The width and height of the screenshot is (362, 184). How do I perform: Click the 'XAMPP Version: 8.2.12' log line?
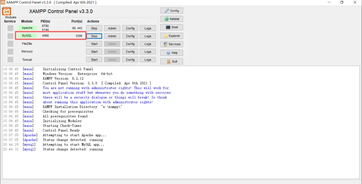pos(63,78)
